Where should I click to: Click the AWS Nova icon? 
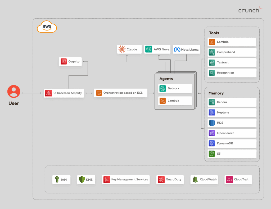click(149, 49)
